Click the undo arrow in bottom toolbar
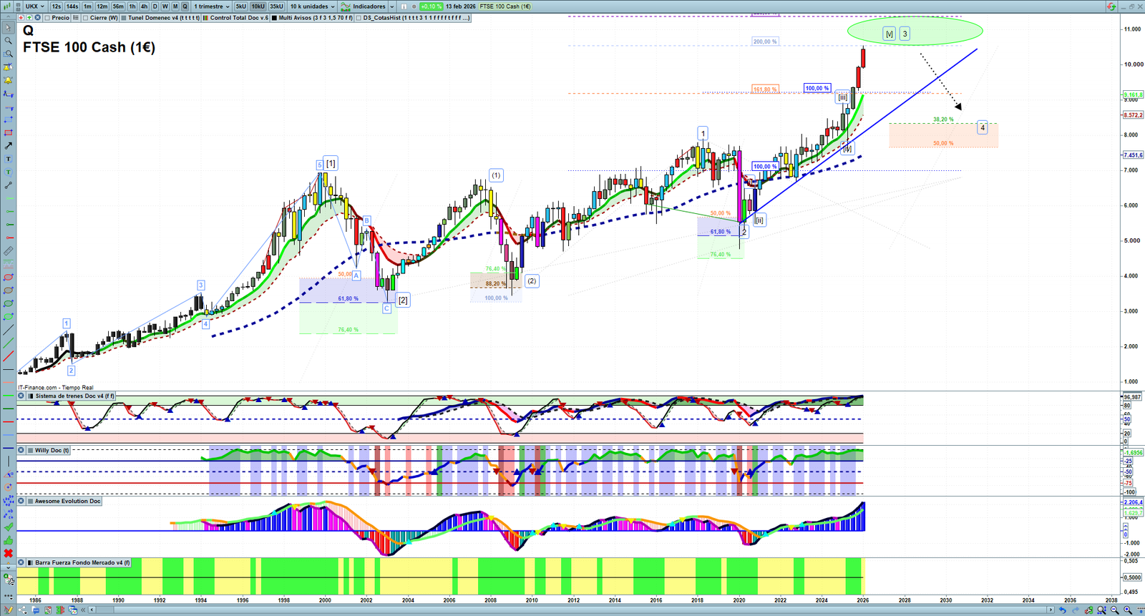Screen dimensions: 1145x616 point(1062,610)
